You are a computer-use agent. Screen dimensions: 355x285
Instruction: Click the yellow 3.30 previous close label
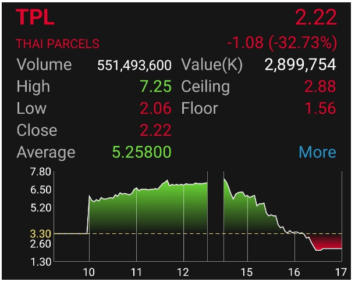click(41, 234)
